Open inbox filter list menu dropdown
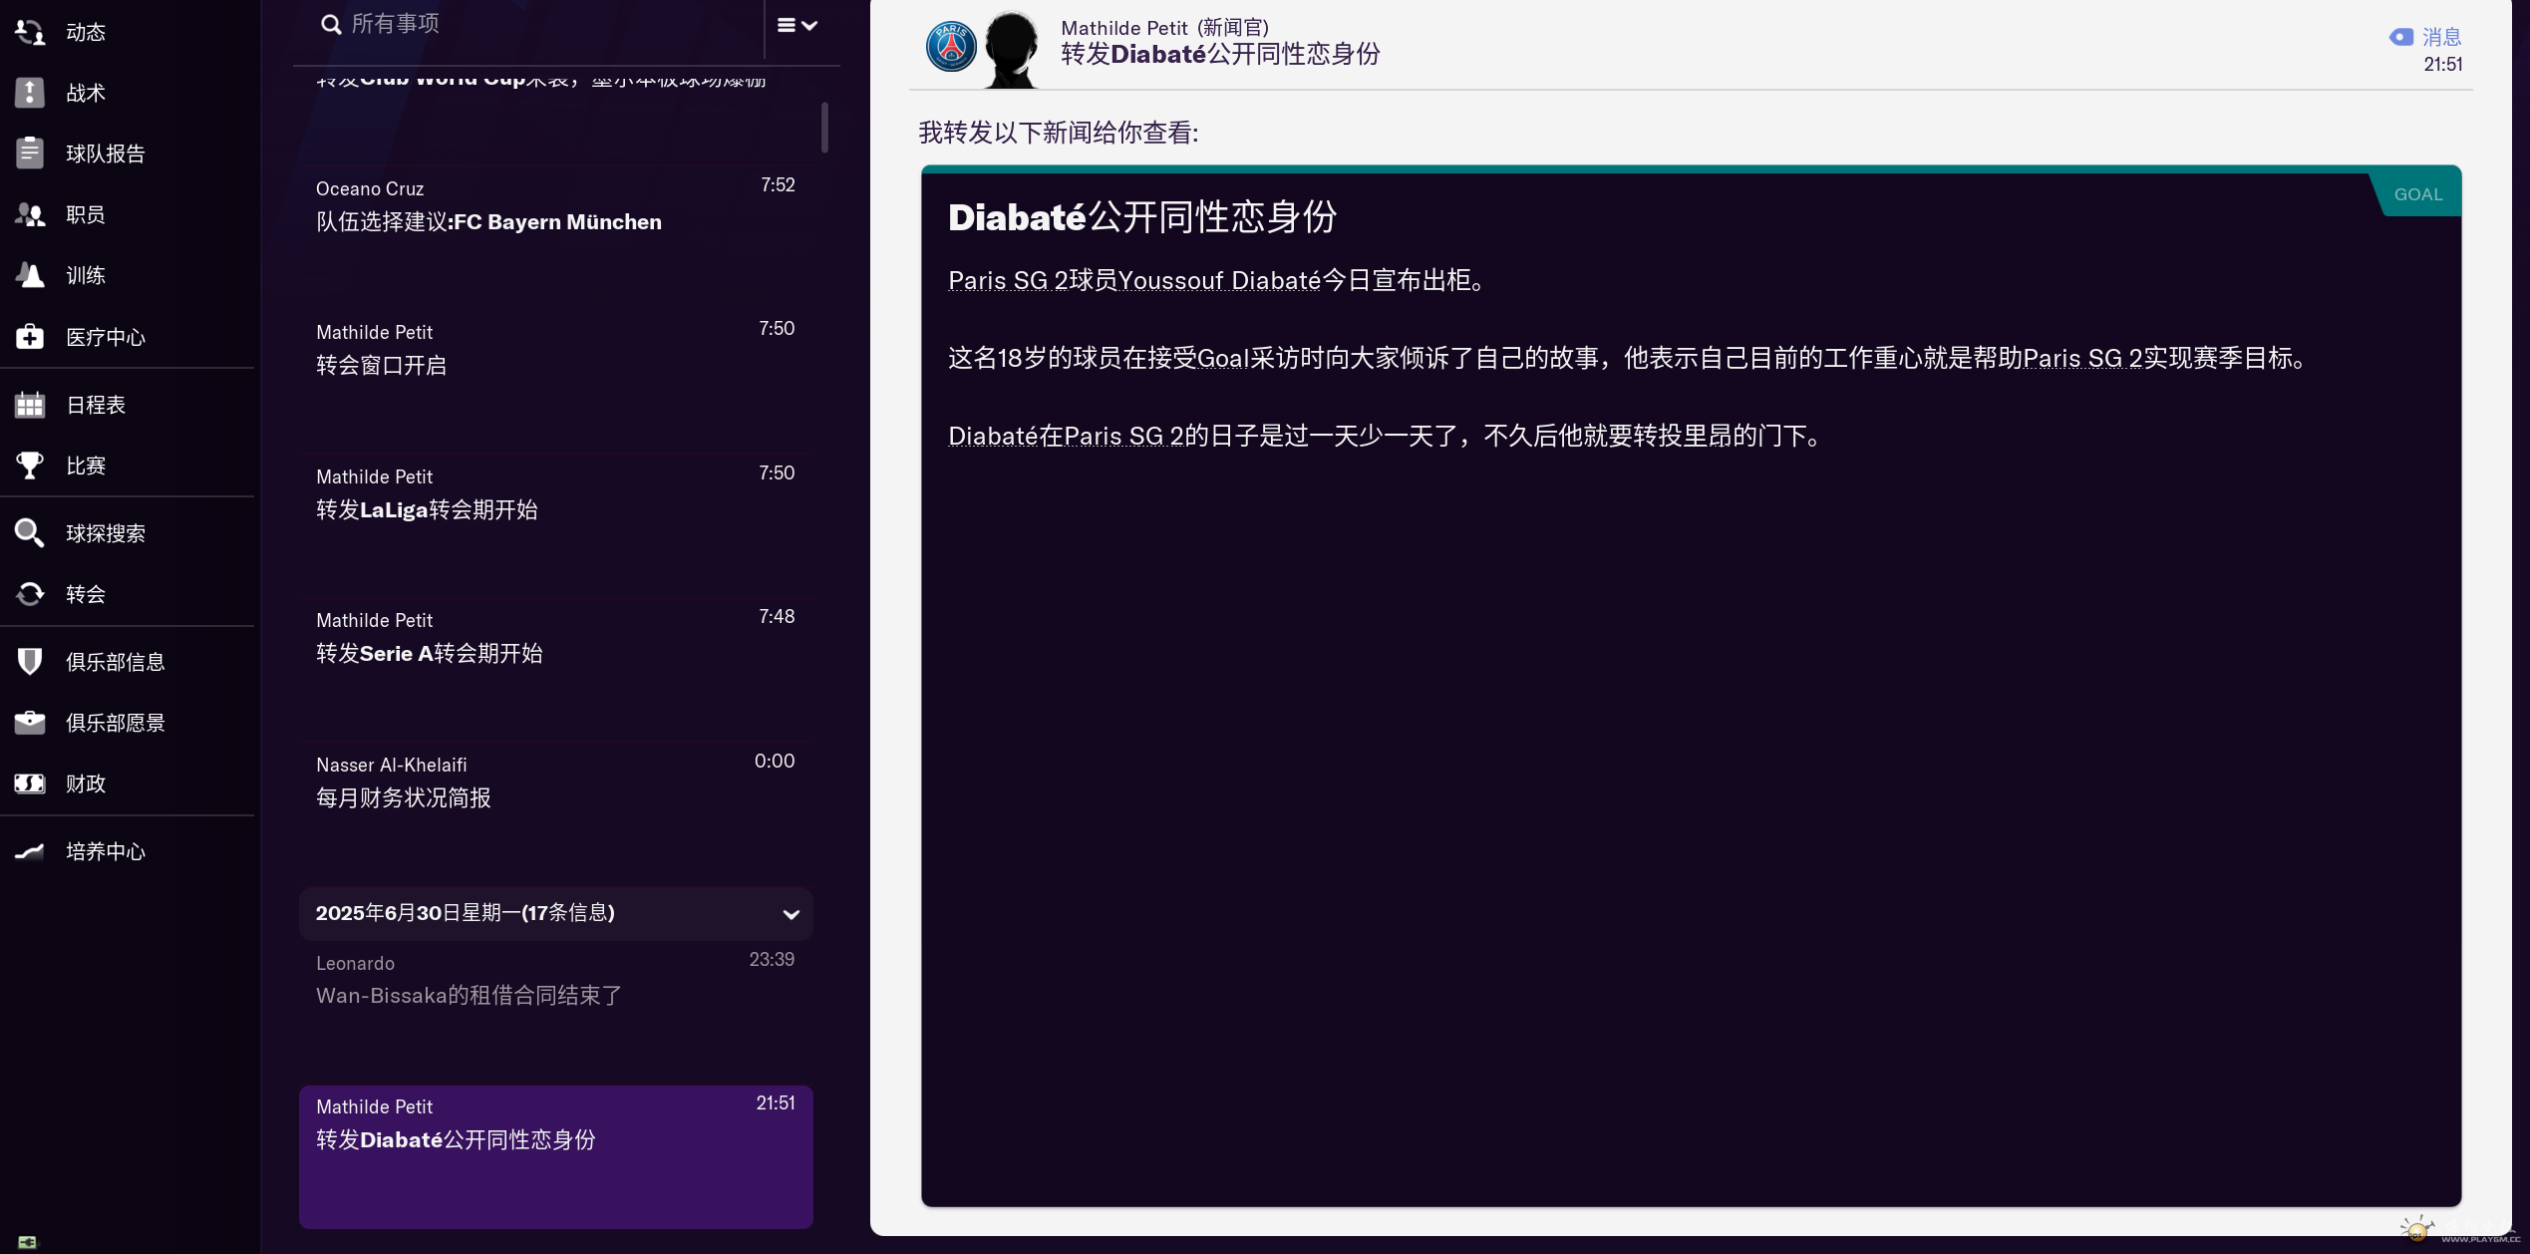Screen dimensions: 2530x1254 click(x=797, y=25)
